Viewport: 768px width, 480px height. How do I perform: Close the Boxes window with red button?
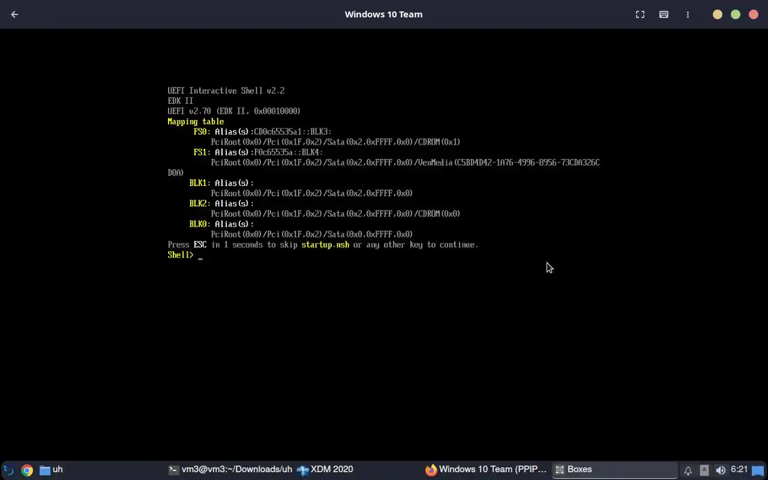754,14
